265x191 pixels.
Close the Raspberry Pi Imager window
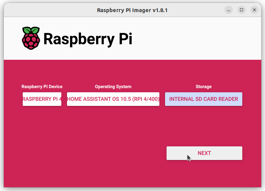pos(254,10)
